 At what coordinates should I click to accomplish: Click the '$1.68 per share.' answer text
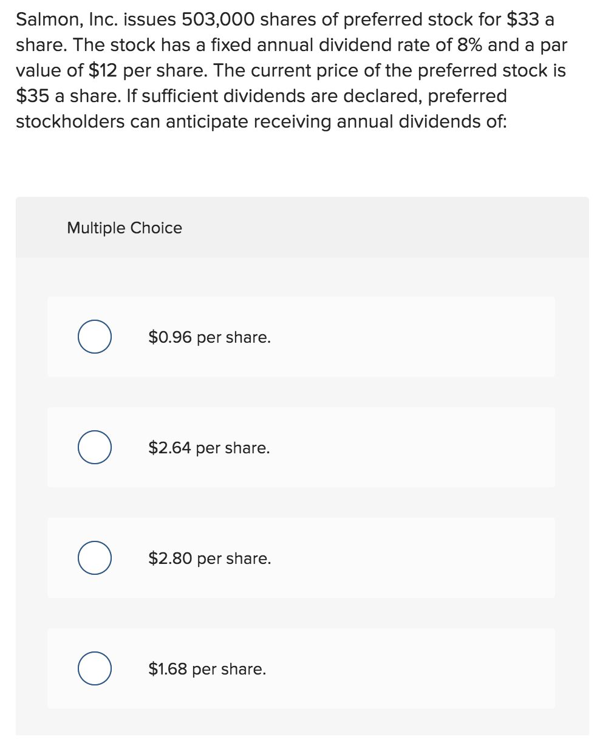(207, 669)
